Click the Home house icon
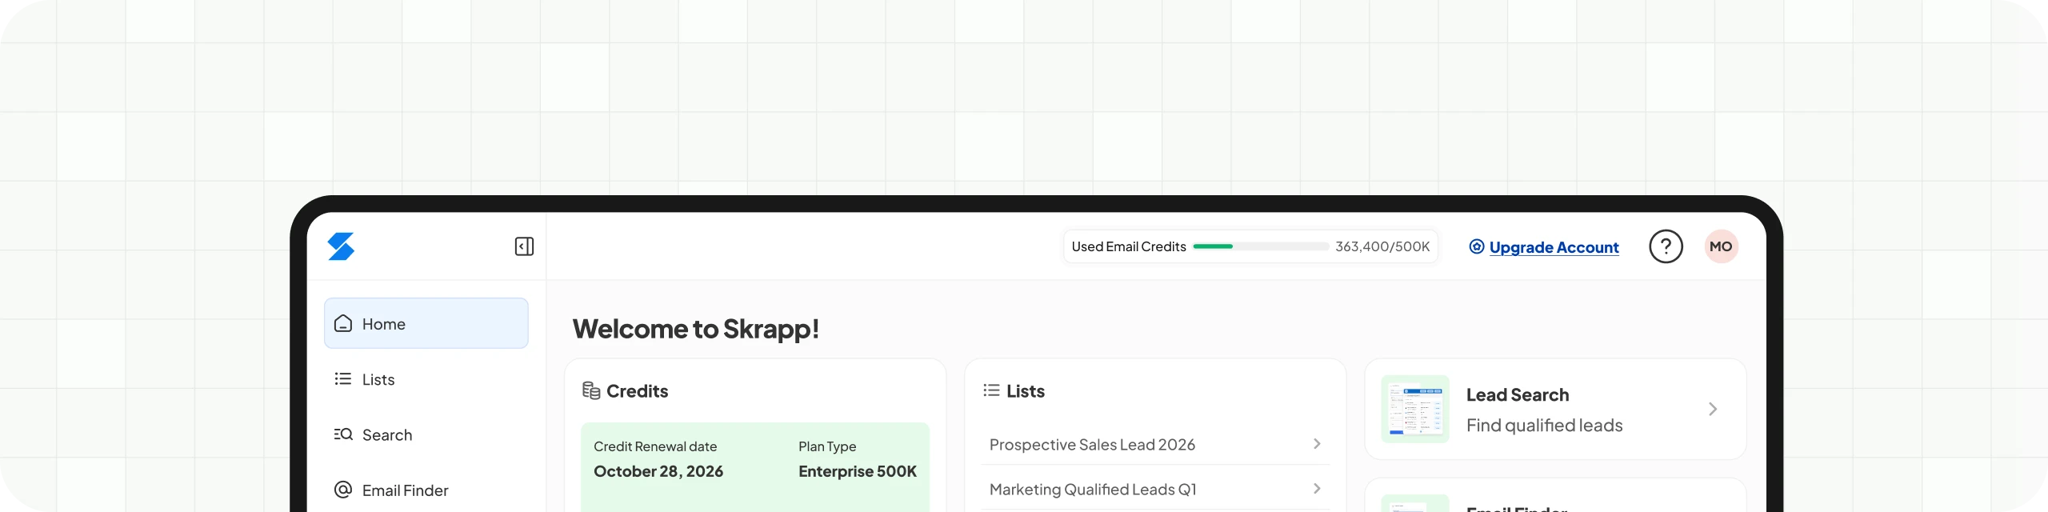Image resolution: width=2048 pixels, height=512 pixels. pyautogui.click(x=343, y=323)
